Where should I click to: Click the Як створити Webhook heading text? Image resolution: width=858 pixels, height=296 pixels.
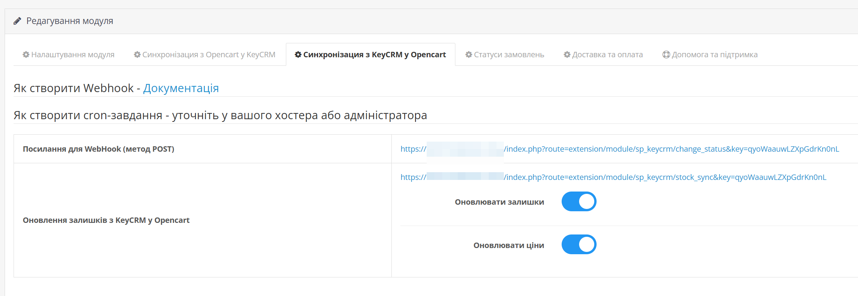point(74,88)
